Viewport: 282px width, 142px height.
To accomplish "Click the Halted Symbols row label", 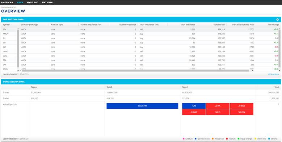I will 10,104.
